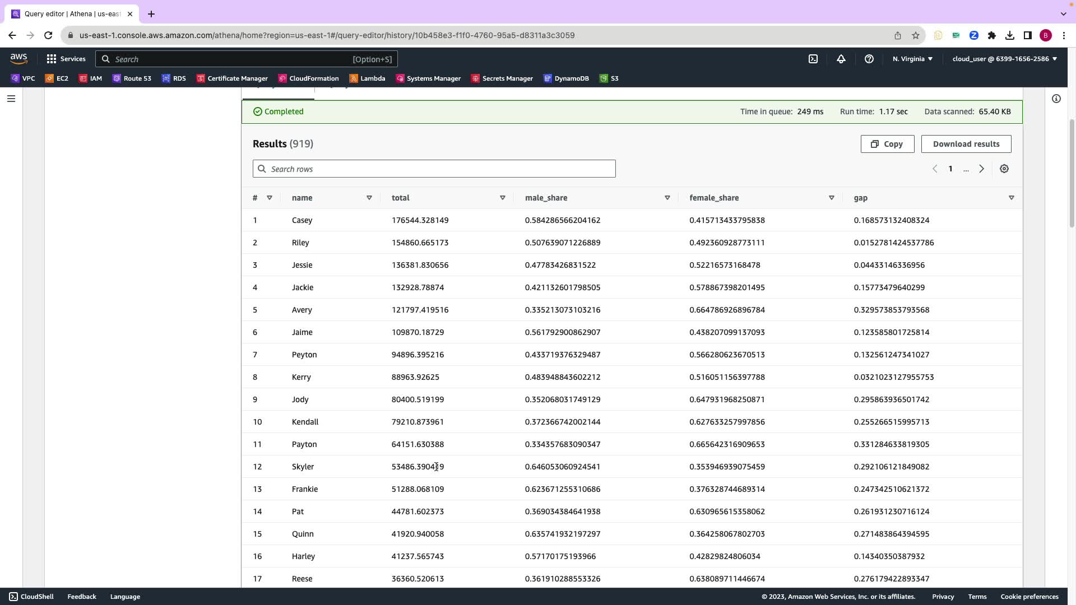Viewport: 1076px width, 605px height.
Task: Open the DynamoDB favorites bar item
Action: point(566,78)
